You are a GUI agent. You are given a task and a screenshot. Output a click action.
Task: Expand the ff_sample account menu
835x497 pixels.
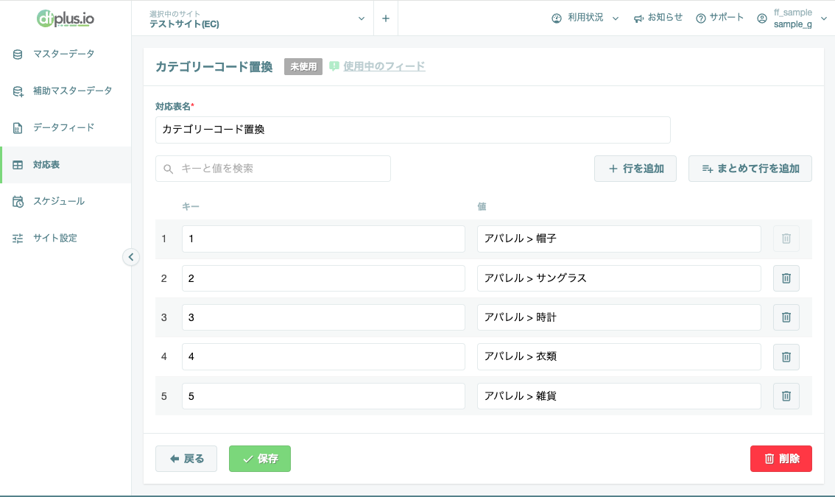[792, 18]
